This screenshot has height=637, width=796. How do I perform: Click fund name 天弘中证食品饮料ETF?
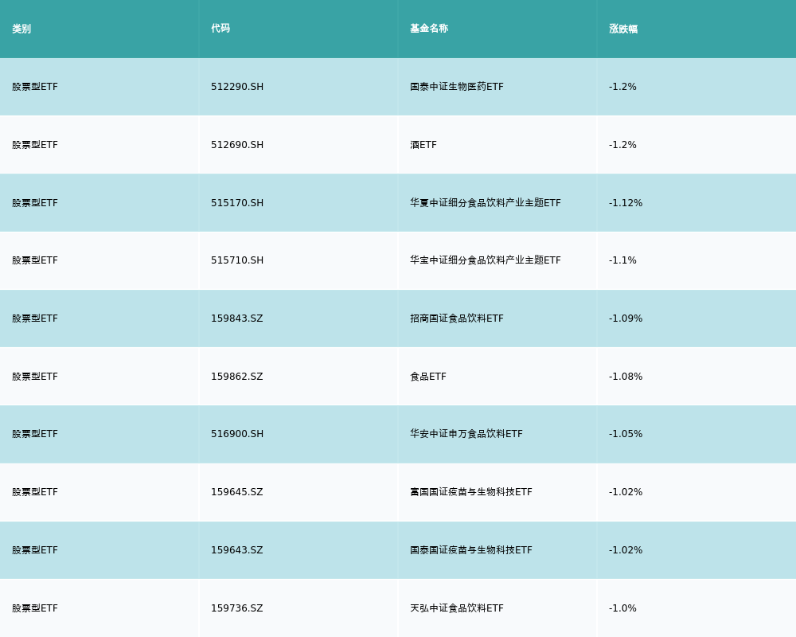457,608
